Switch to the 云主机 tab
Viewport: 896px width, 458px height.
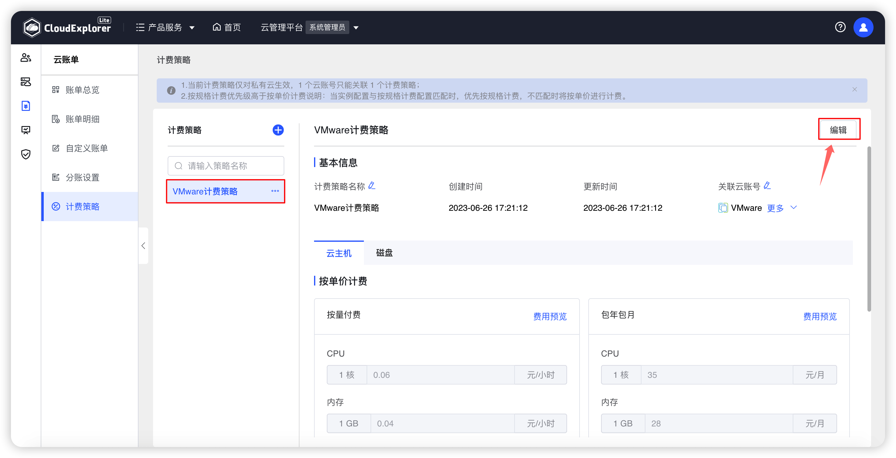[x=339, y=253]
